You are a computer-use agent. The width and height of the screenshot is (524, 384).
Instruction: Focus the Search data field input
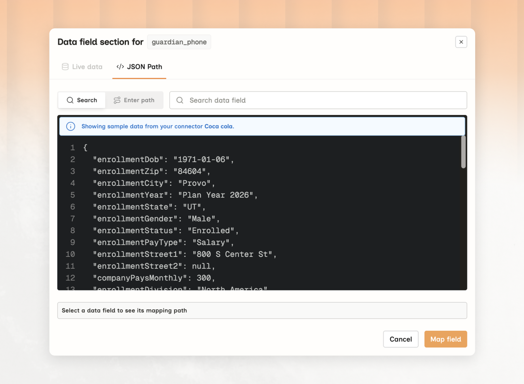tap(318, 100)
